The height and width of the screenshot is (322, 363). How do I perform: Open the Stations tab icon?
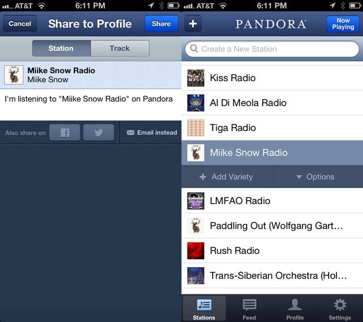204,308
